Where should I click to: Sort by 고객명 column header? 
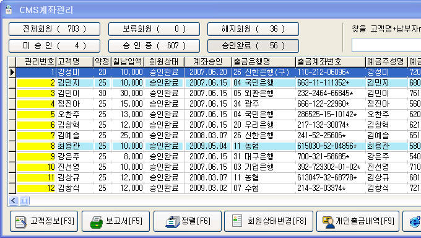tap(74, 62)
